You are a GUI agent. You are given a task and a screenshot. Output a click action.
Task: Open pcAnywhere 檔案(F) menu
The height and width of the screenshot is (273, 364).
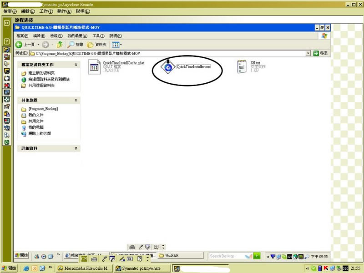pos(10,11)
